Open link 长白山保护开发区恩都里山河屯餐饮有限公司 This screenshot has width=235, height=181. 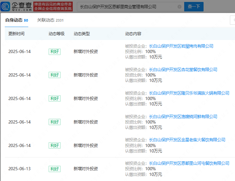pyautogui.click(x=189, y=163)
